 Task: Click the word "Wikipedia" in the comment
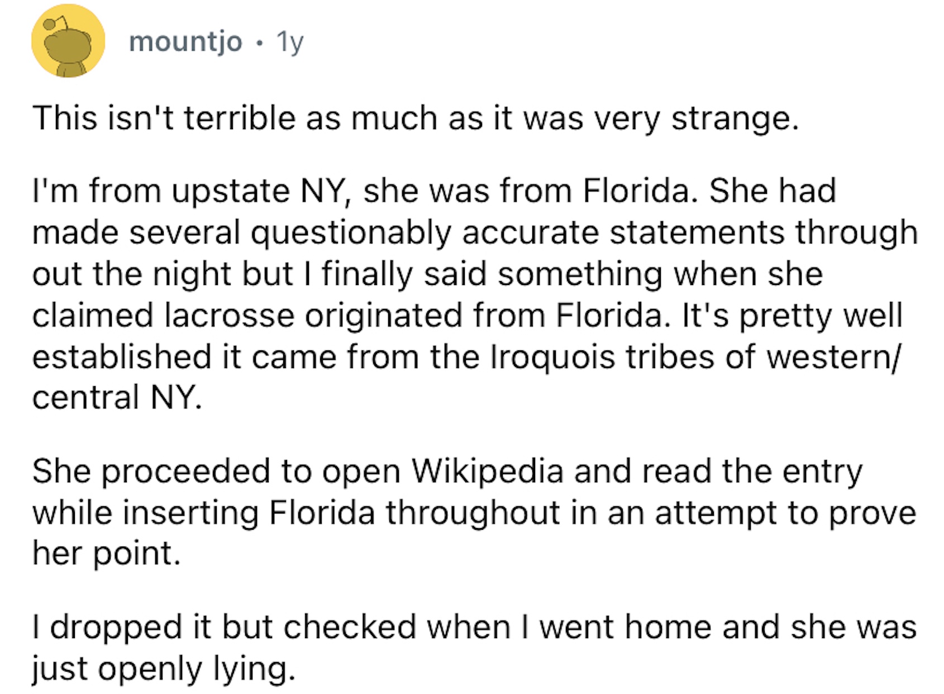click(x=488, y=471)
